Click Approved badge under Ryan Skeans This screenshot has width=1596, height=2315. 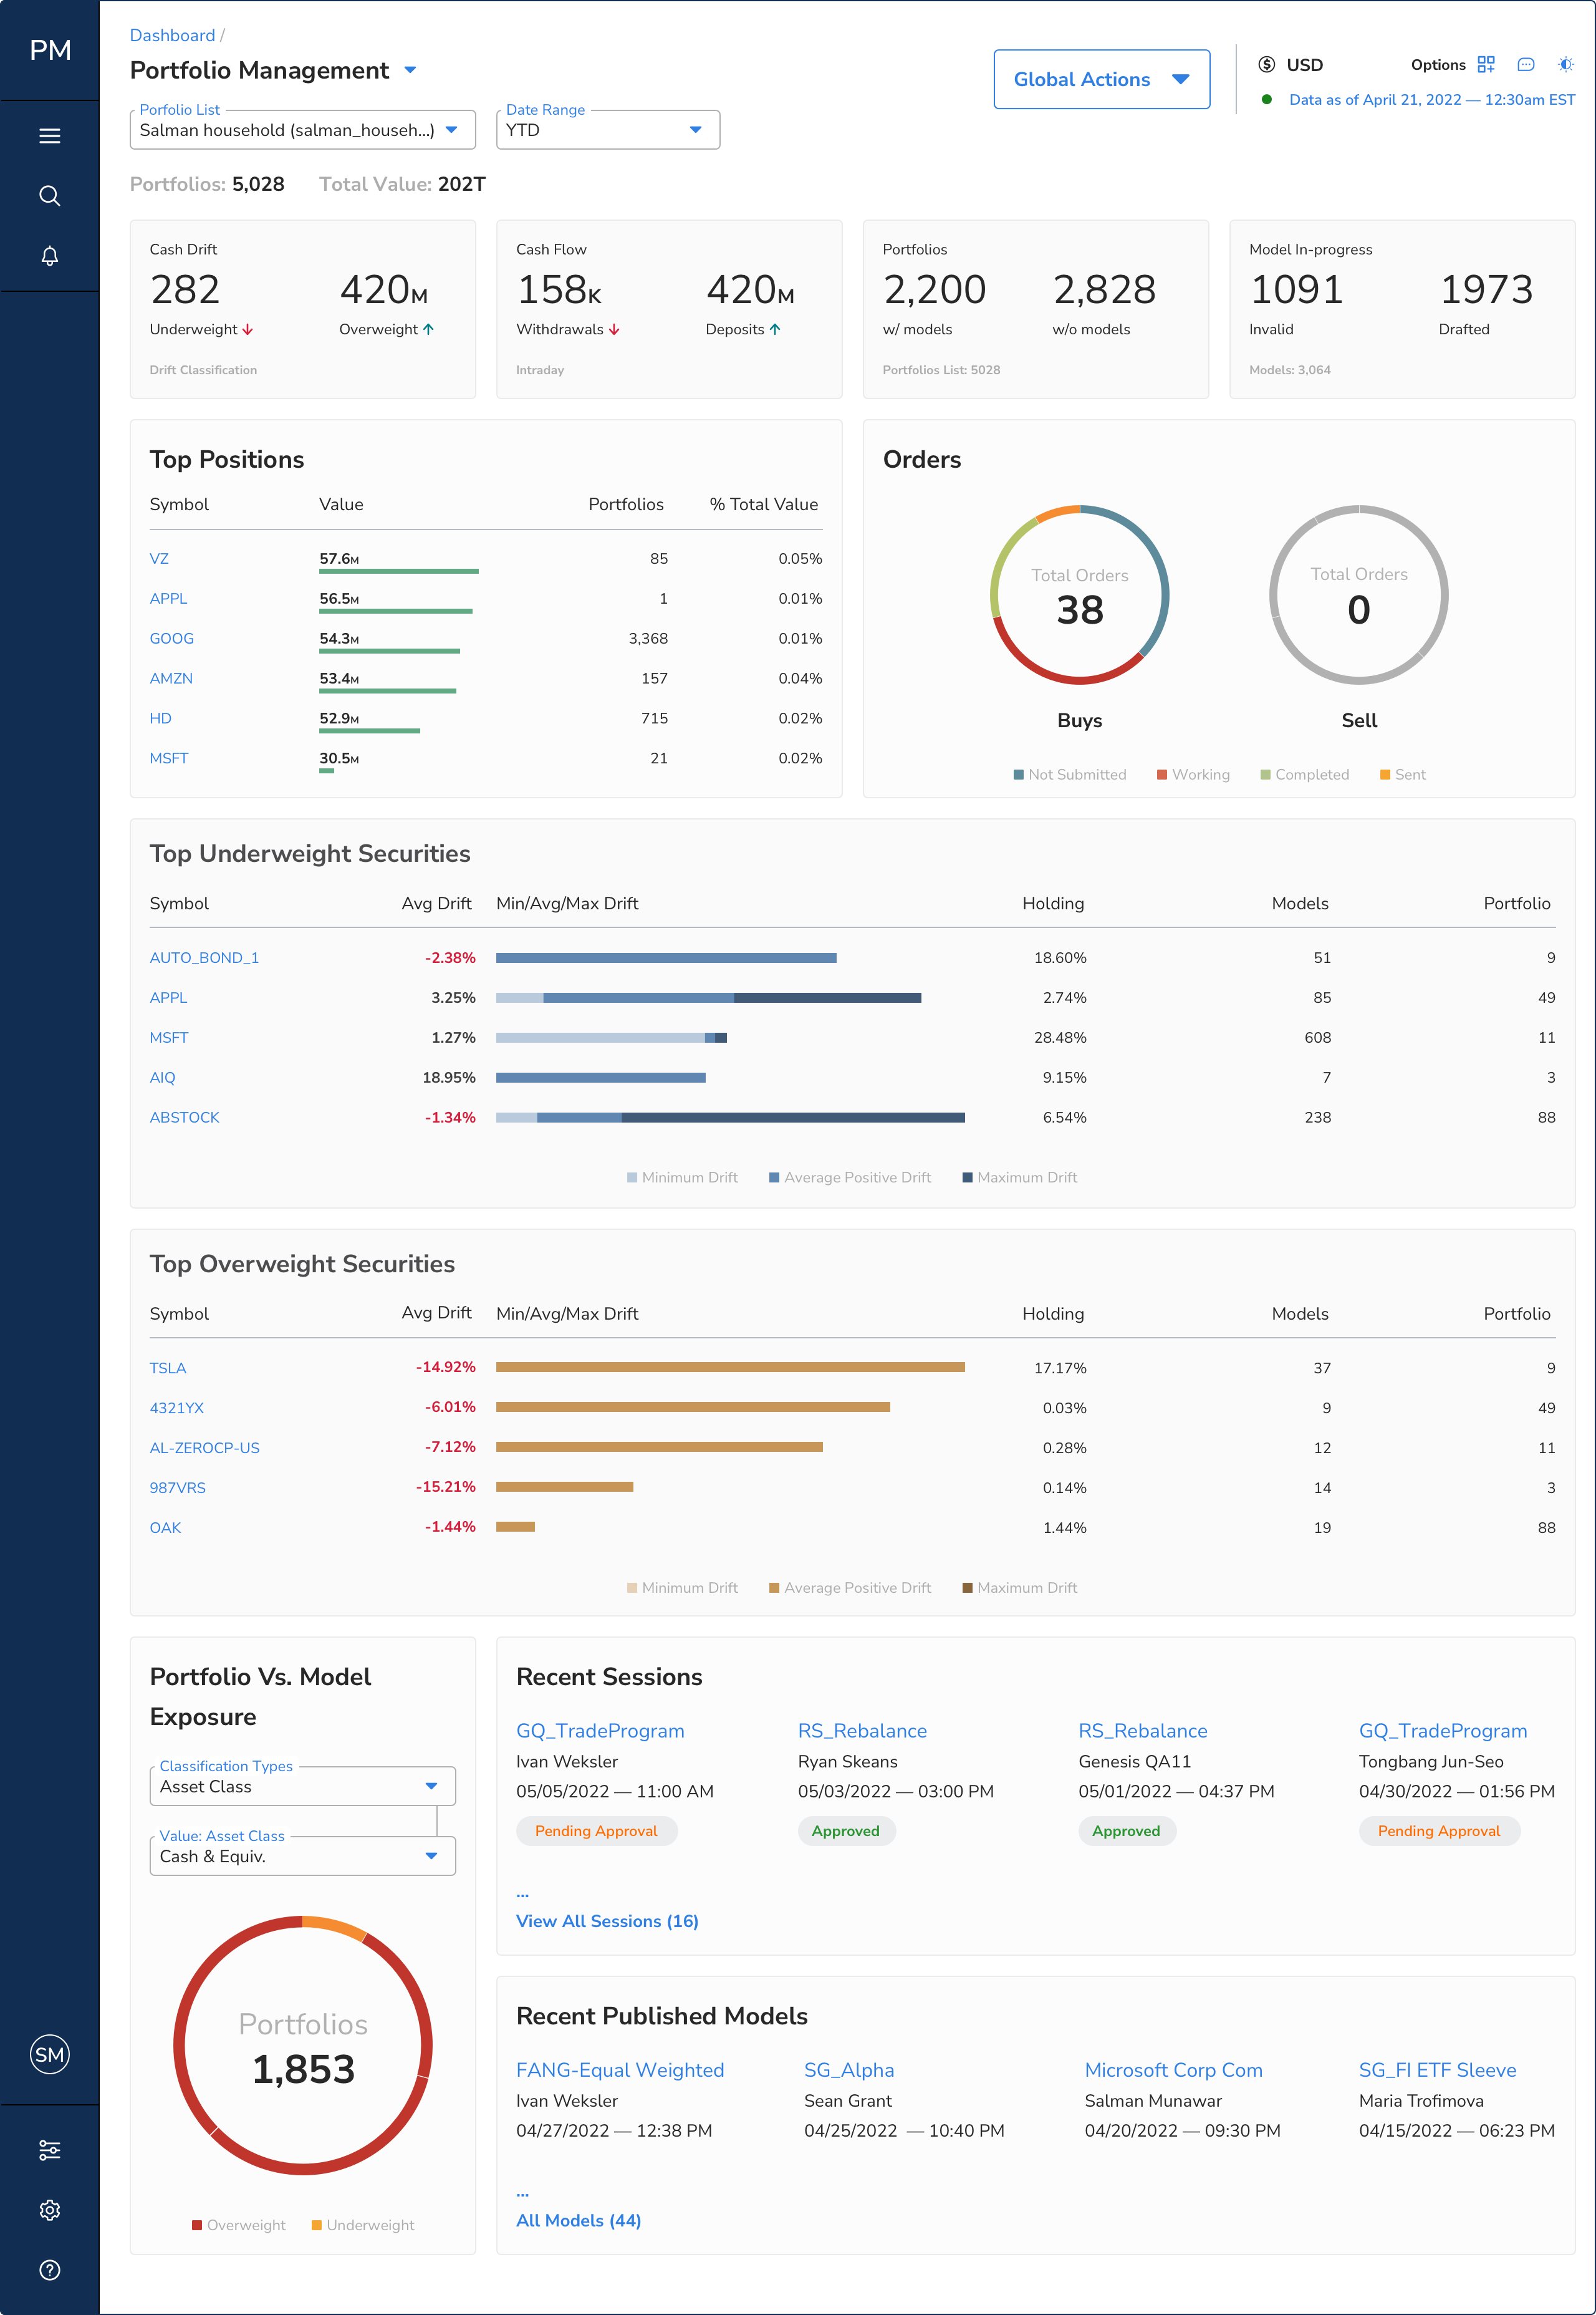846,1831
